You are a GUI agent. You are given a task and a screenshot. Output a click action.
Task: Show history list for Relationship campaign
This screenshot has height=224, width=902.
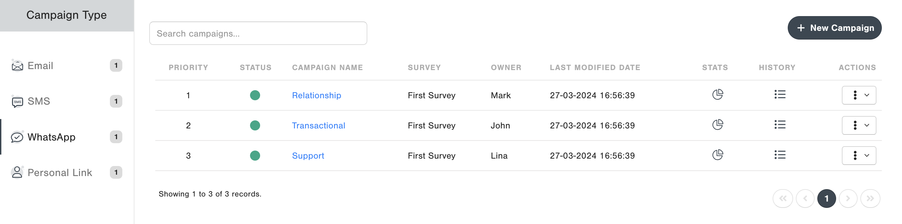pyautogui.click(x=779, y=95)
